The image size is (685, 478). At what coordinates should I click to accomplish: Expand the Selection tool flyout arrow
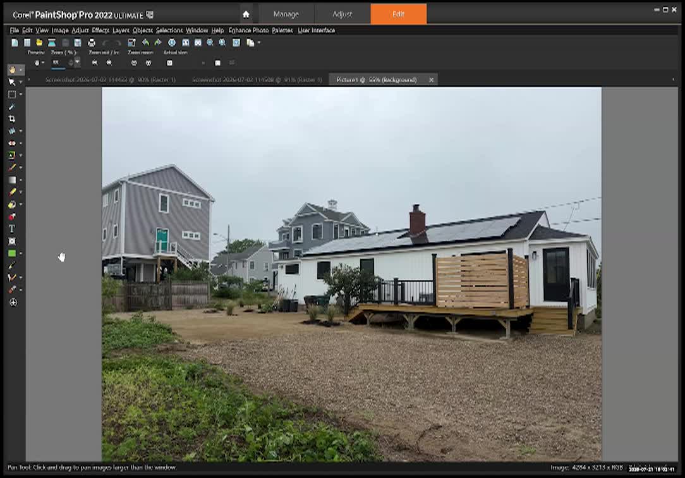(20, 94)
